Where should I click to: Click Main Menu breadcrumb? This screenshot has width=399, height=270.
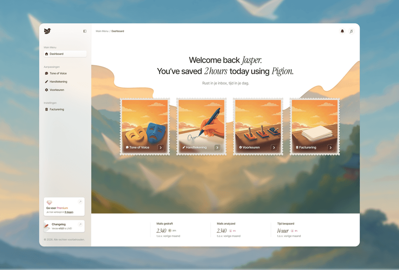pos(102,31)
